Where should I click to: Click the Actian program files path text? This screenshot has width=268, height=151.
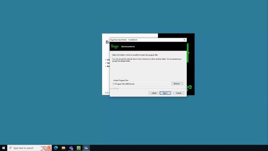pyautogui.click(x=124, y=84)
